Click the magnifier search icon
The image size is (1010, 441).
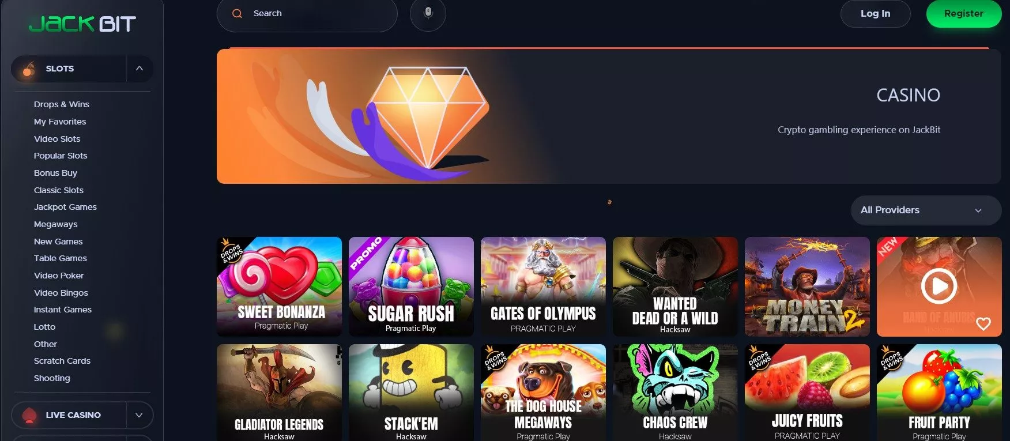point(237,13)
